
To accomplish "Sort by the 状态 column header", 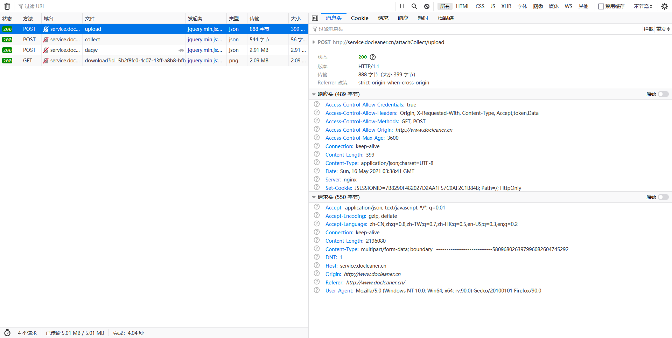I will pos(10,19).
